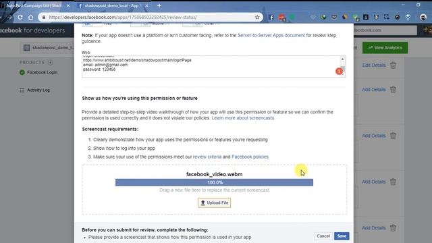432x243 pixels.
Task: Click Edit Details link
Action: (373, 65)
